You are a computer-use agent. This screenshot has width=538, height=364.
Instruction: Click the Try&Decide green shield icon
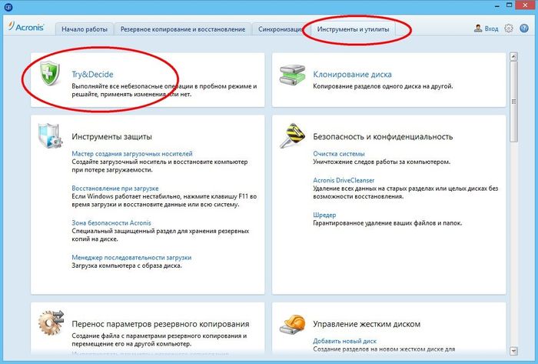(x=50, y=73)
